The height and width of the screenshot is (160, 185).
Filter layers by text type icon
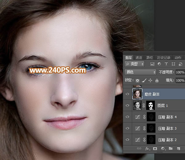(166, 64)
